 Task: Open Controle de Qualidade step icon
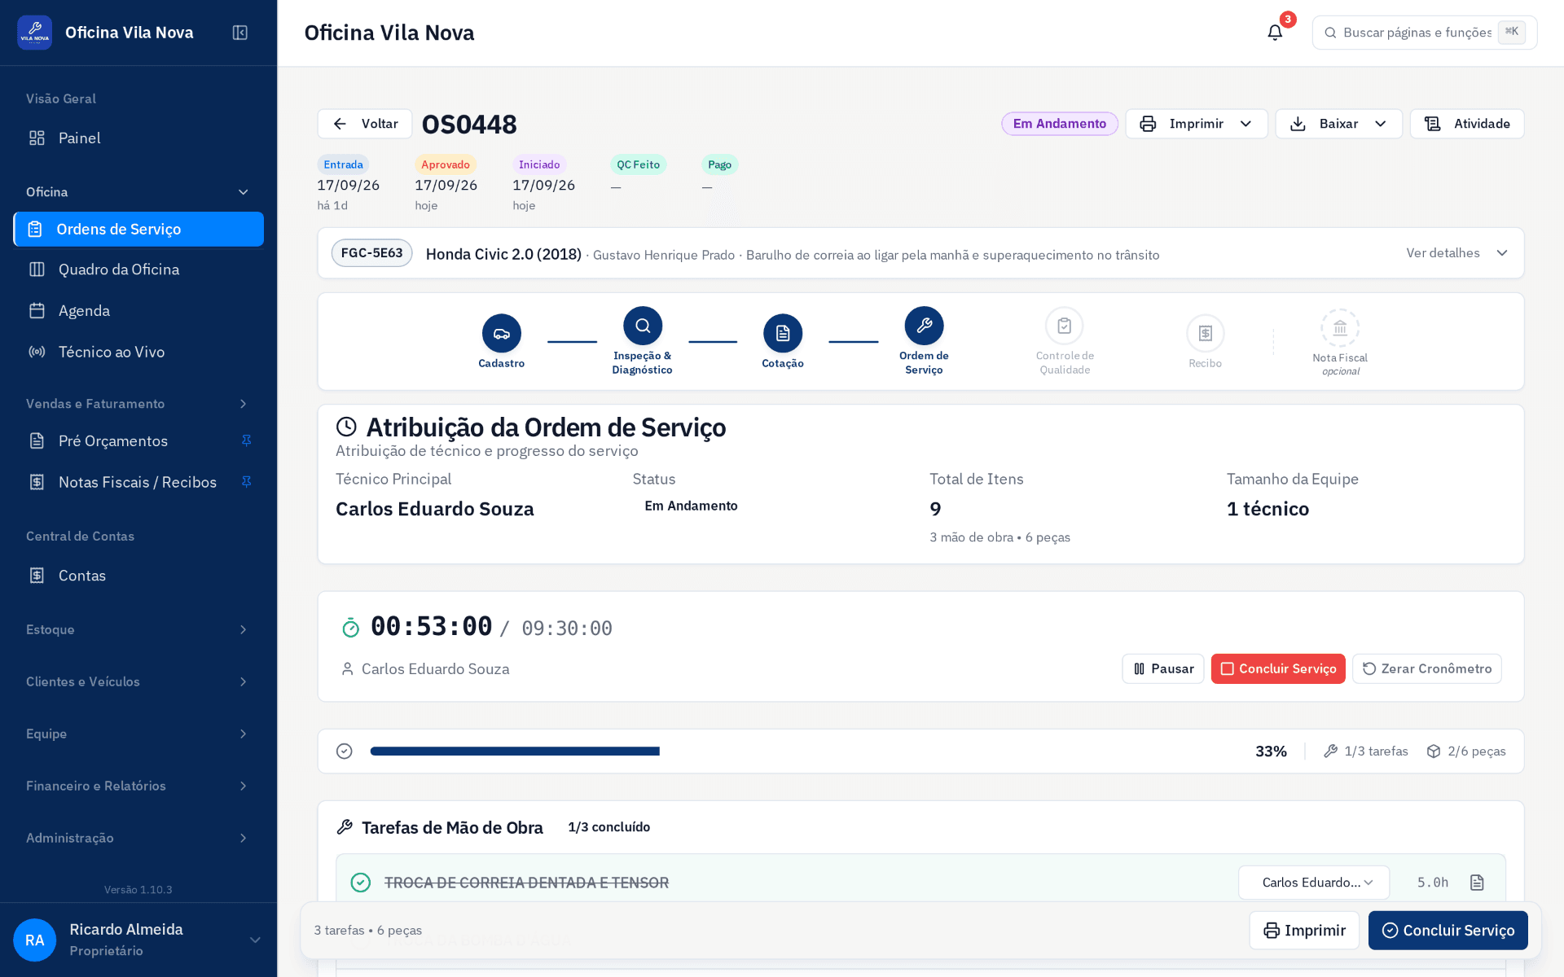[1065, 326]
